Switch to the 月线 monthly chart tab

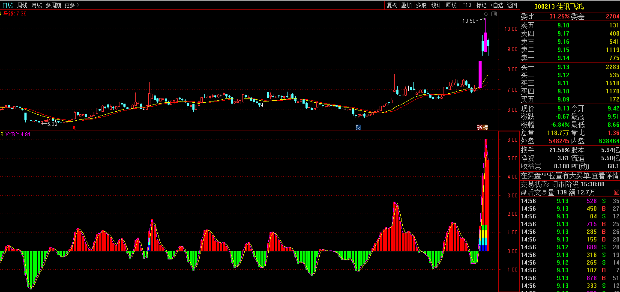pos(36,5)
